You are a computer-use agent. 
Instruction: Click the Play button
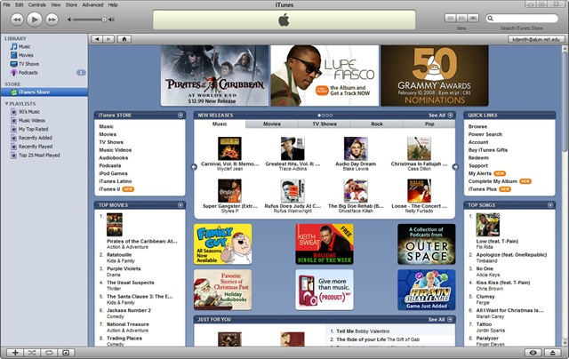coord(35,20)
